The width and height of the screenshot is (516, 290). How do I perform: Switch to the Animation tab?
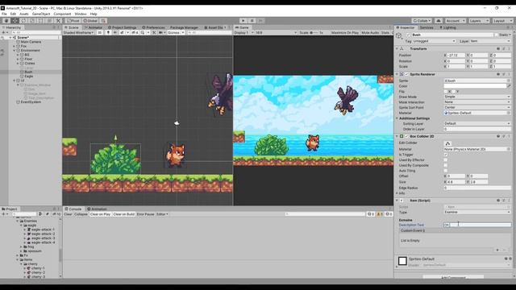click(97, 209)
